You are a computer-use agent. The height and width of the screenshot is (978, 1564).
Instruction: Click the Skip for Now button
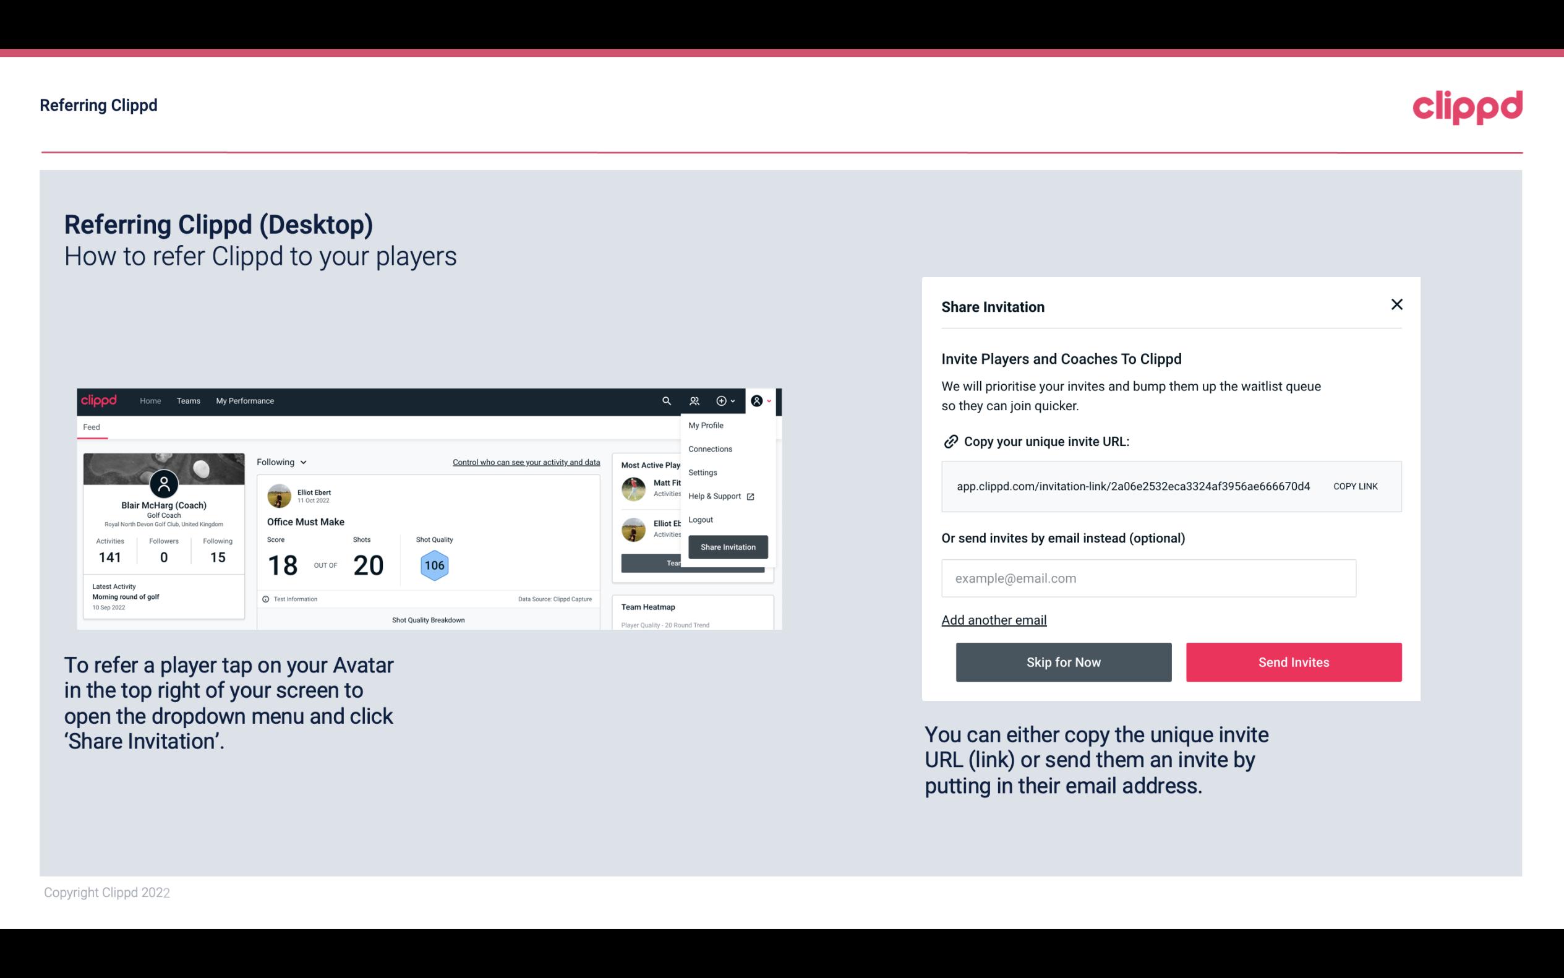coord(1063,663)
